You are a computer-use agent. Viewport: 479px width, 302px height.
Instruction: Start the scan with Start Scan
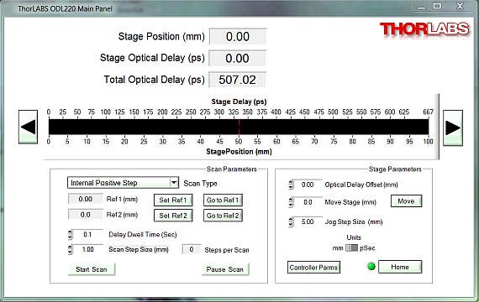pos(92,269)
